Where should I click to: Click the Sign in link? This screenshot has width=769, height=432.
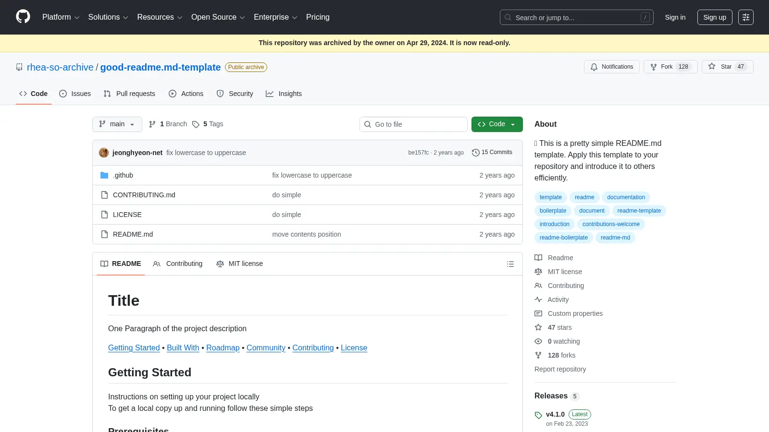click(675, 17)
